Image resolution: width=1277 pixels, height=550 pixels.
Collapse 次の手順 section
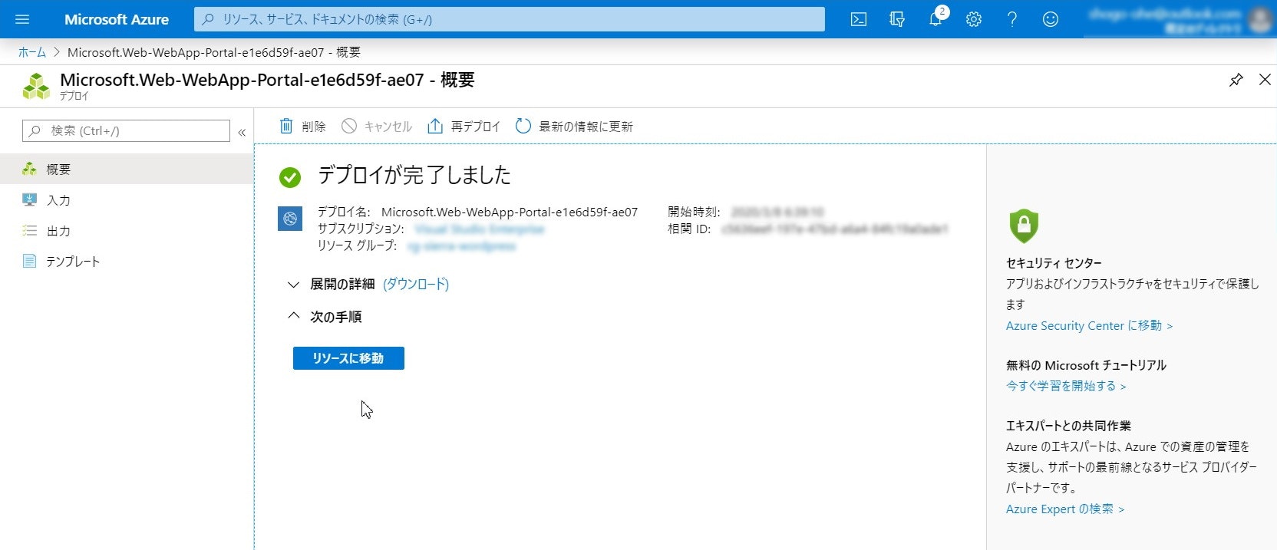[293, 315]
